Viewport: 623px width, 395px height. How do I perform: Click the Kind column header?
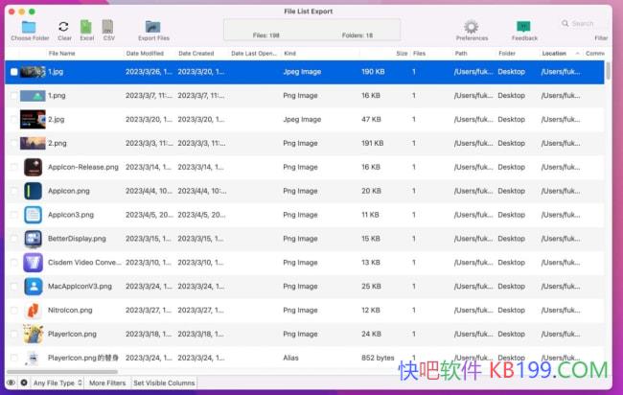point(290,54)
